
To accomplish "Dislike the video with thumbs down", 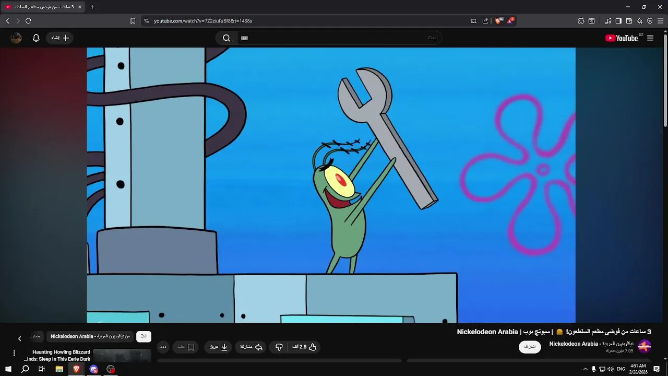I will (279, 347).
